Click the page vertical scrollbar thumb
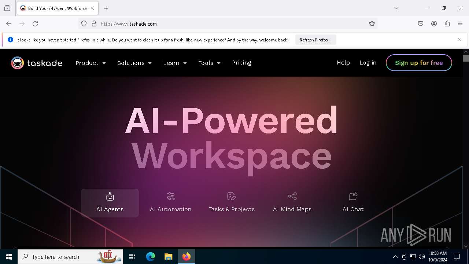 [466, 58]
